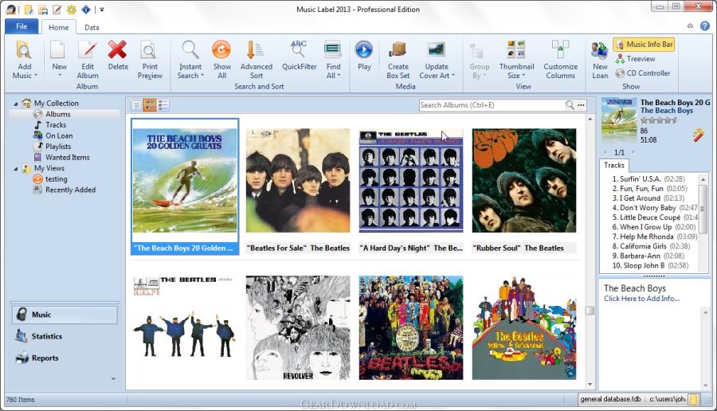The height and width of the screenshot is (411, 717).
Task: Play the selected album
Action: tap(364, 55)
